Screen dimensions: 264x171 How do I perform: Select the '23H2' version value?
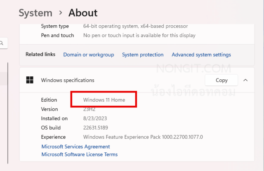(x=89, y=109)
